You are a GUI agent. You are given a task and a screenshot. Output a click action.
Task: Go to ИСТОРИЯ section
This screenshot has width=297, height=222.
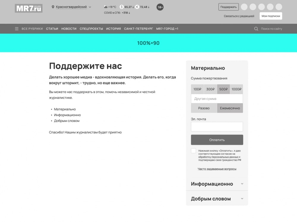click(x=113, y=29)
